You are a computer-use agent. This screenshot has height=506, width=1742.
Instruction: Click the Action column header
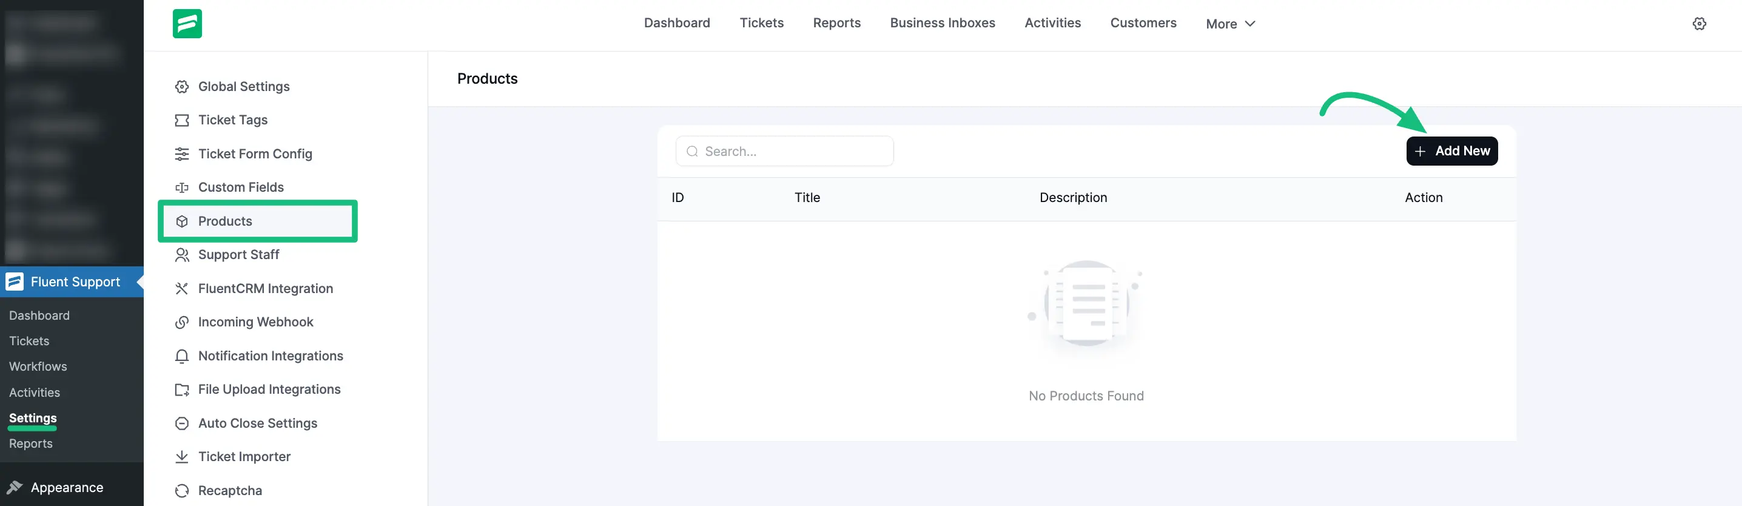[x=1424, y=198]
